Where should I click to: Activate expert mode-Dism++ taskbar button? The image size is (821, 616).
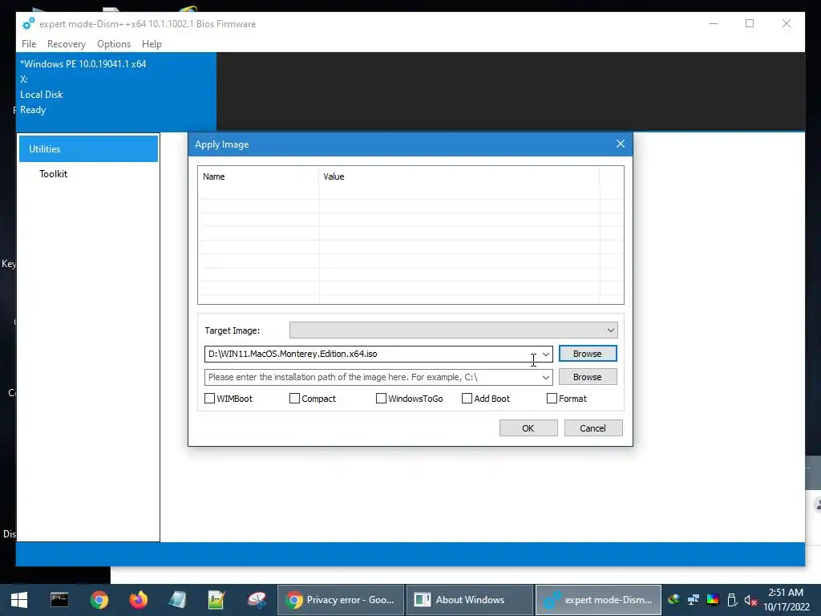[598, 600]
